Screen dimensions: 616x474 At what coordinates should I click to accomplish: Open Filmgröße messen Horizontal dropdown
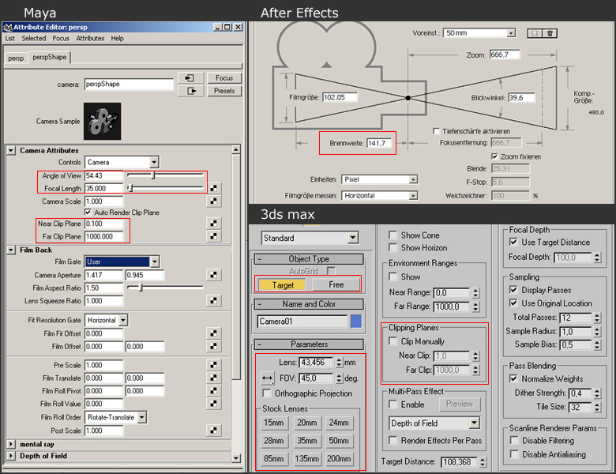coord(380,195)
